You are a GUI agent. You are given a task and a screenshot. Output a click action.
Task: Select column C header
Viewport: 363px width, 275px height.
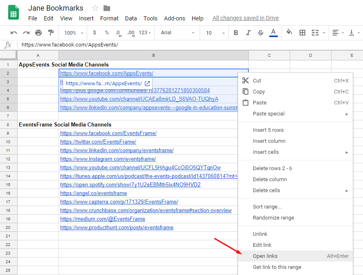coord(269,55)
